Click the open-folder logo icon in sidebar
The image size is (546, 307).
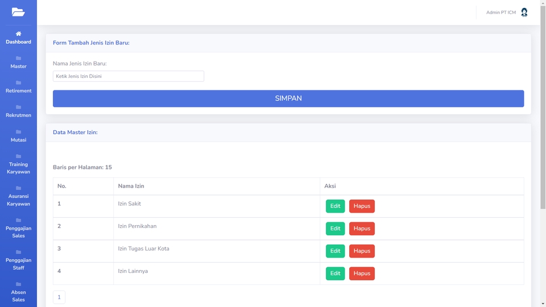(18, 12)
